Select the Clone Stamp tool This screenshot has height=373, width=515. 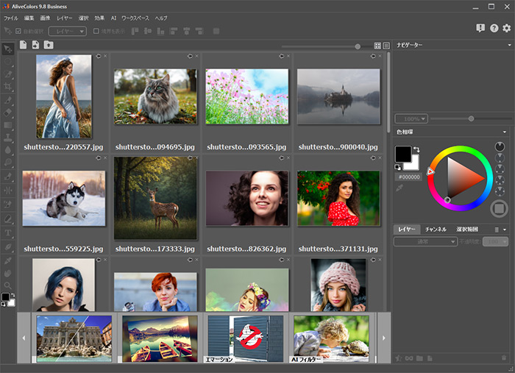tap(8, 138)
